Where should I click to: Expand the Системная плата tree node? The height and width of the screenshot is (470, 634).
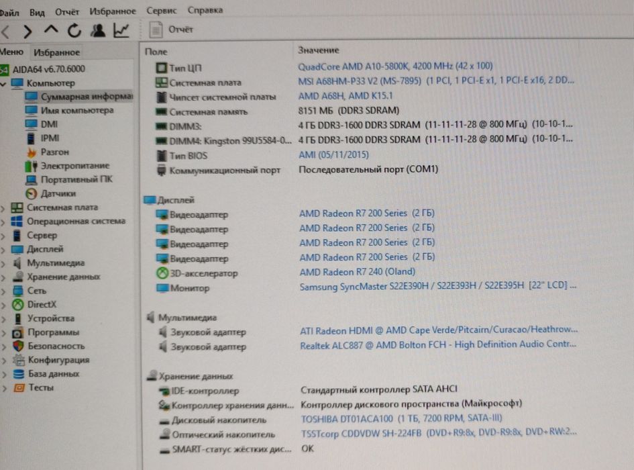point(3,209)
